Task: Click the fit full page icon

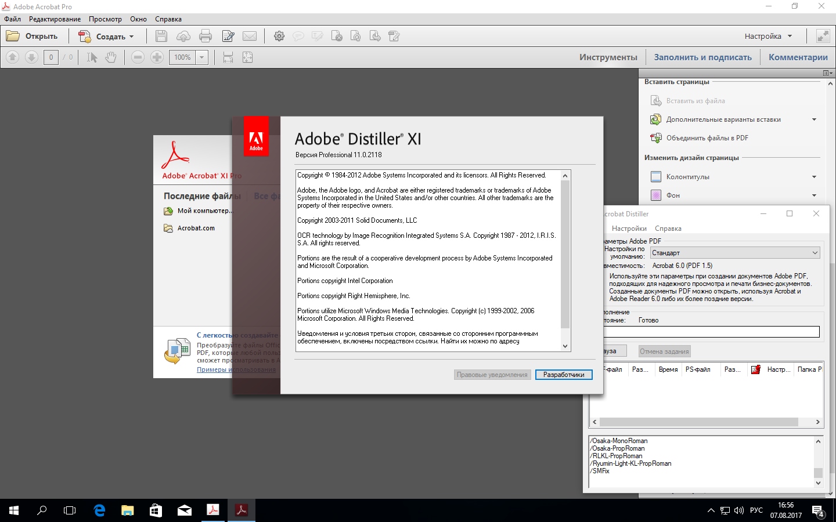Action: click(x=247, y=57)
